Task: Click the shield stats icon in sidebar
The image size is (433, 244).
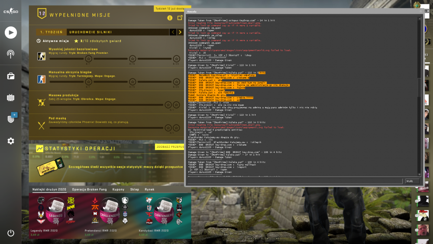Action: coord(12,118)
